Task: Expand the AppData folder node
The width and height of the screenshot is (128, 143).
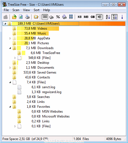Action: (x=10, y=38)
